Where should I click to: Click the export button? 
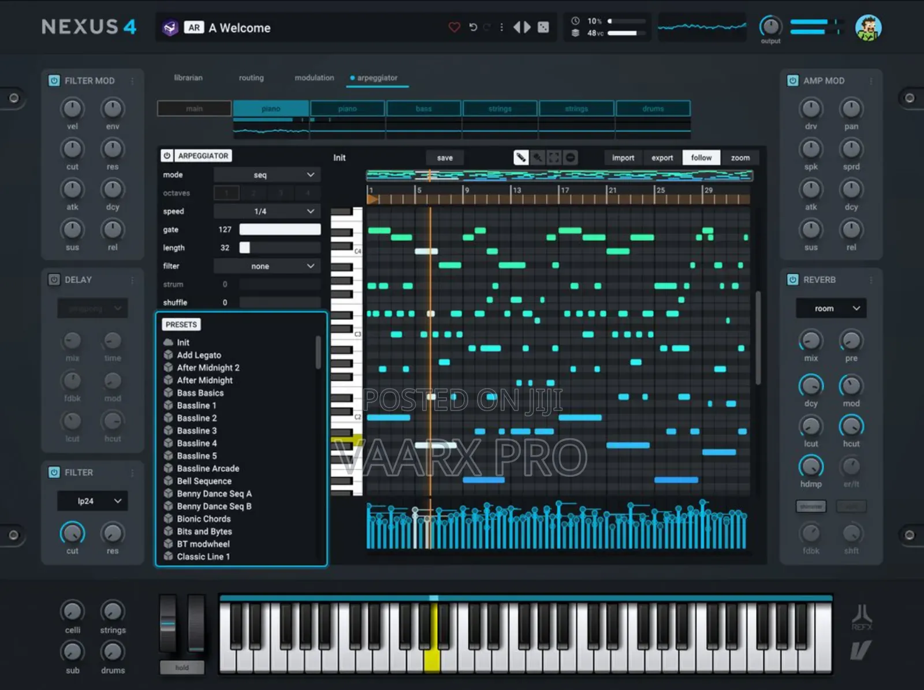(x=662, y=158)
